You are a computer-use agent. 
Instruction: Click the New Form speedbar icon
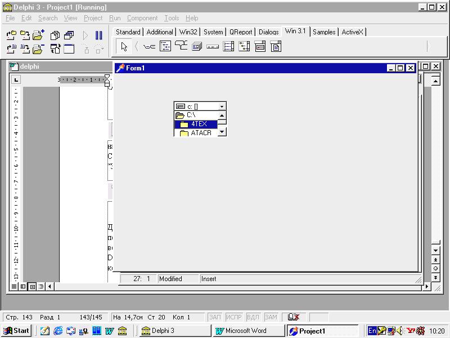(69, 49)
